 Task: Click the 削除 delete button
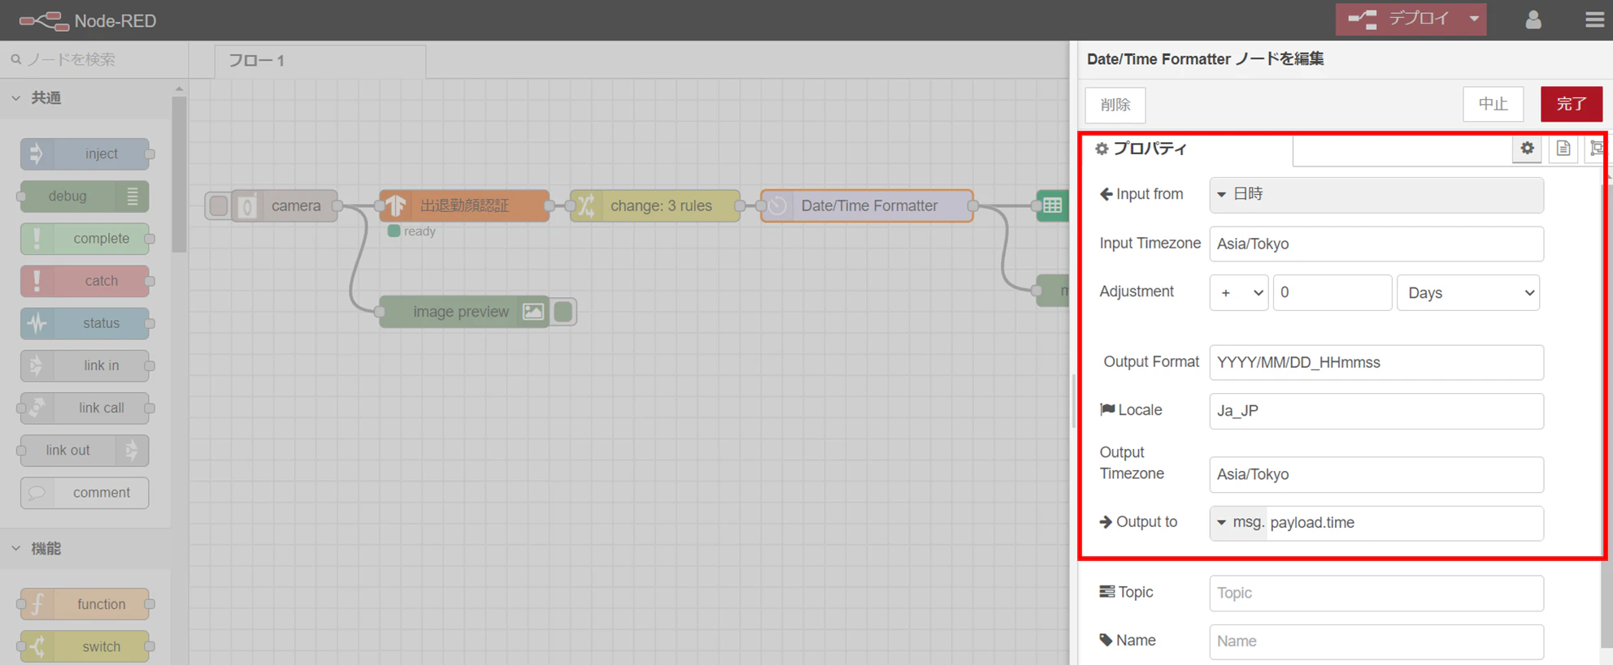(1115, 105)
